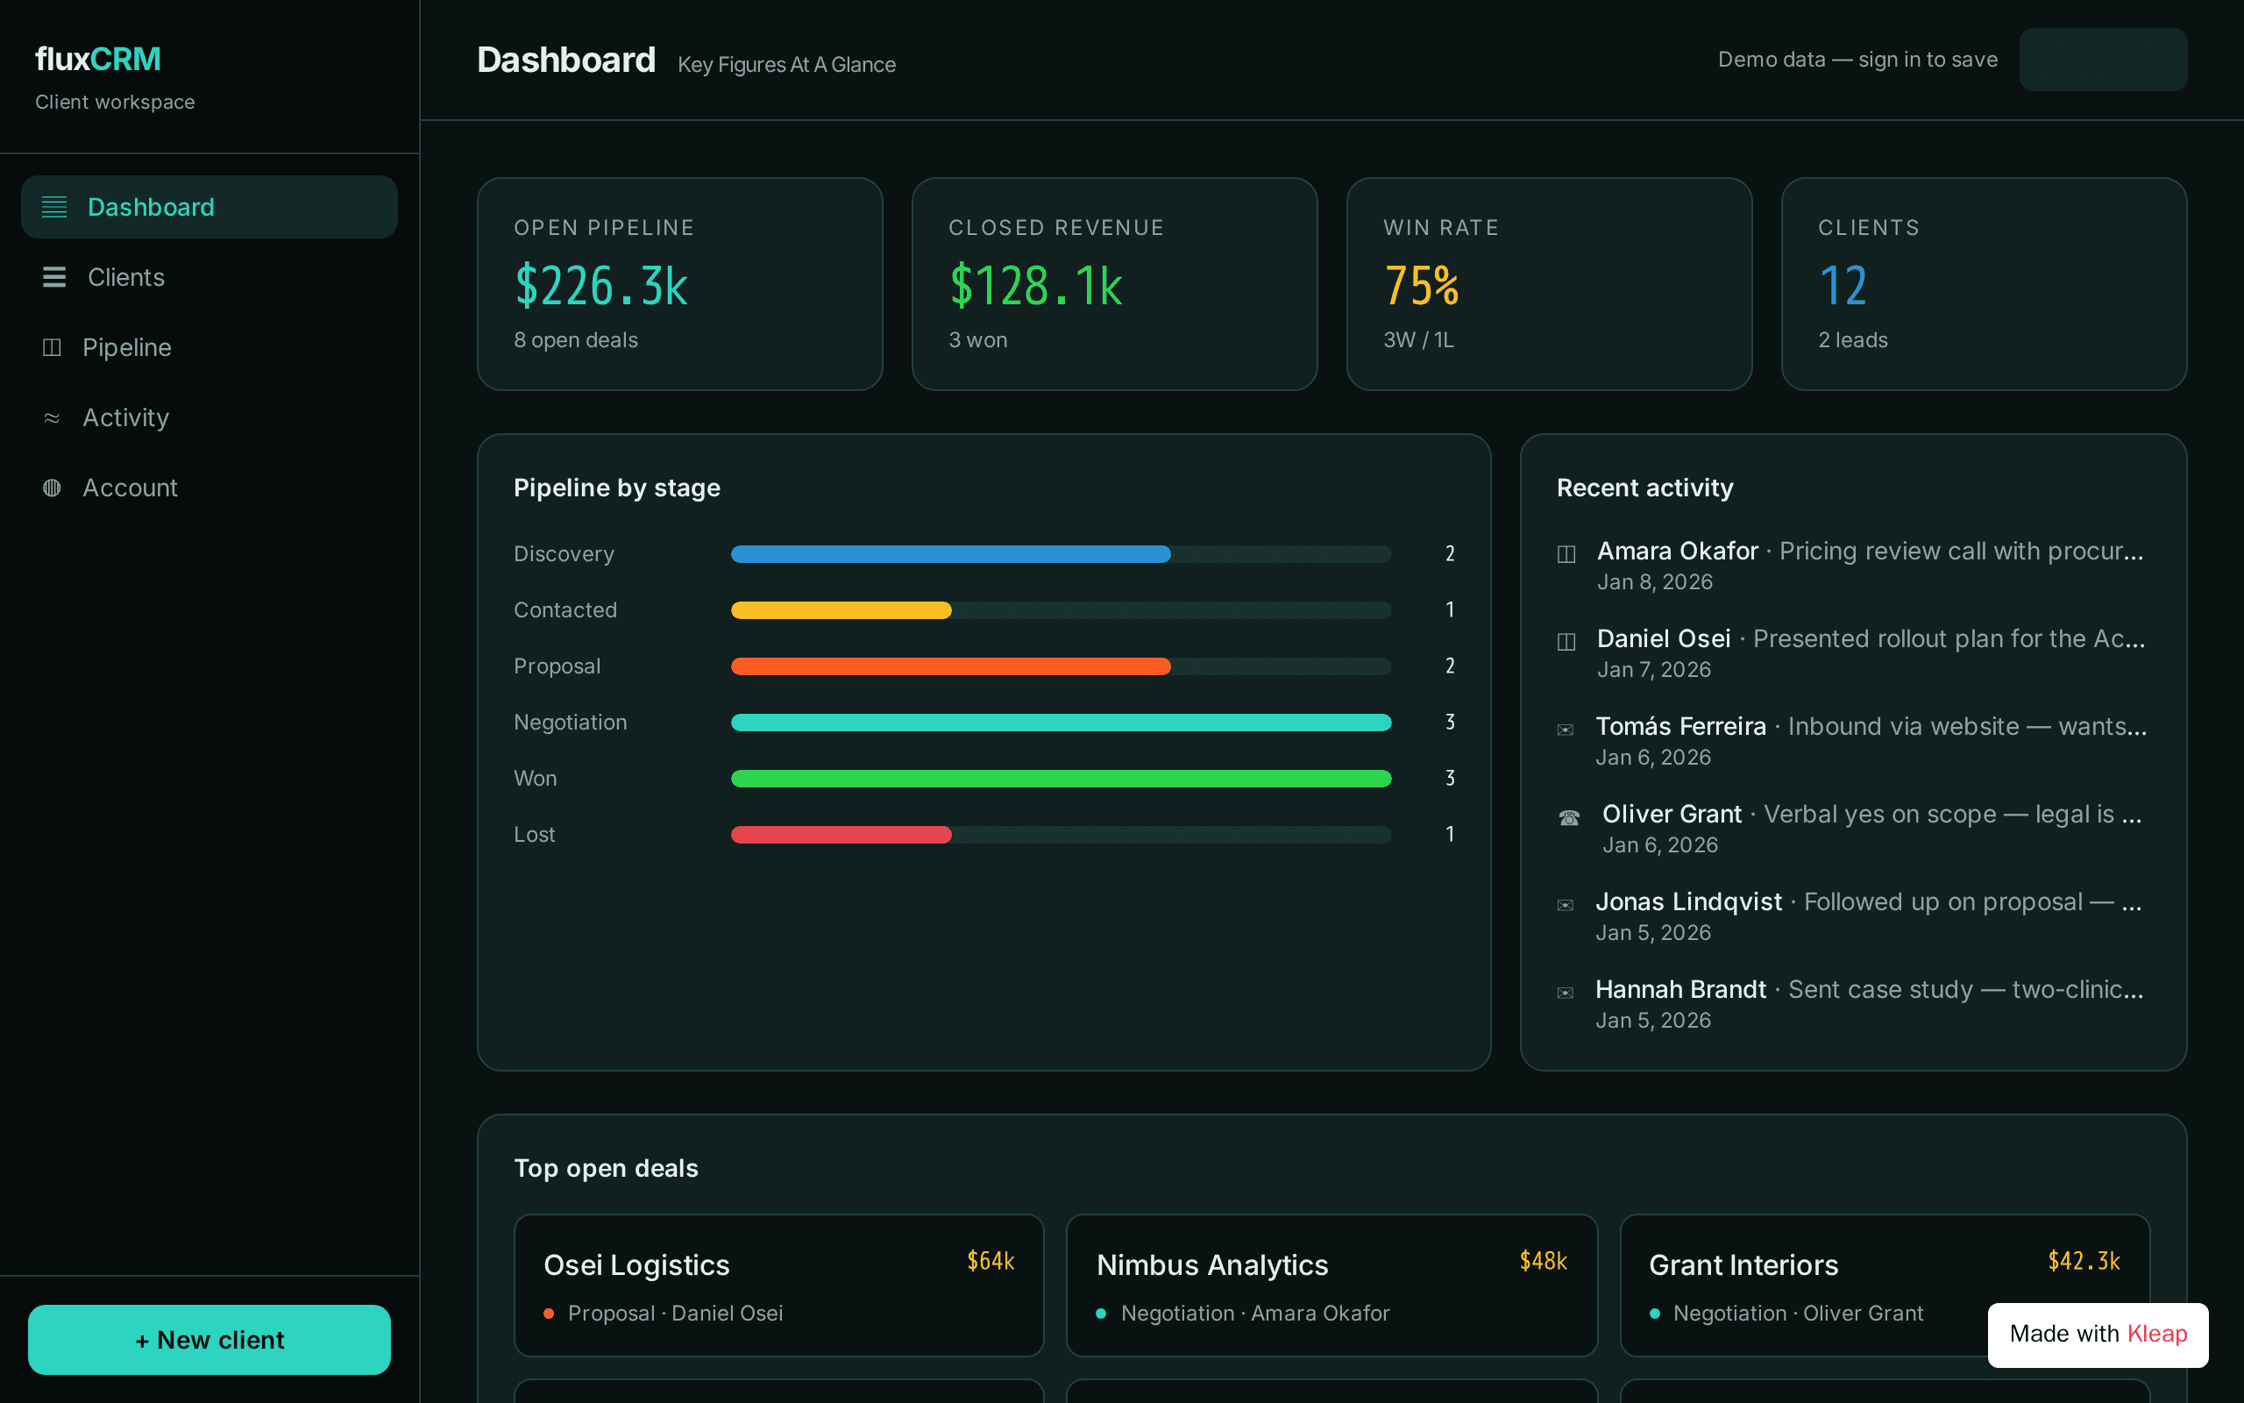This screenshot has height=1403, width=2244.
Task: Click the icon beside Amara Okafor's activity
Action: point(1566,554)
